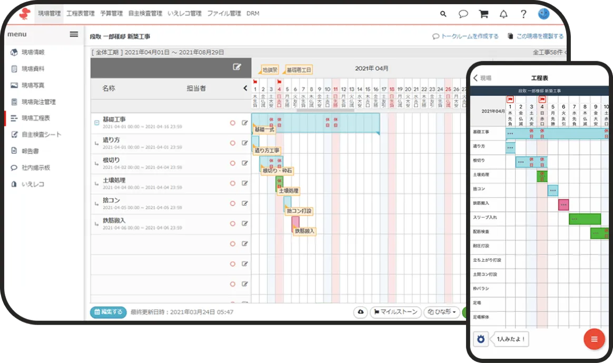Toggle the red circle on 基礎工事 row
The height and width of the screenshot is (363, 613).
[232, 123]
